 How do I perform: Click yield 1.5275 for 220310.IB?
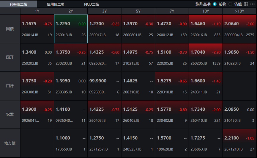(164, 81)
